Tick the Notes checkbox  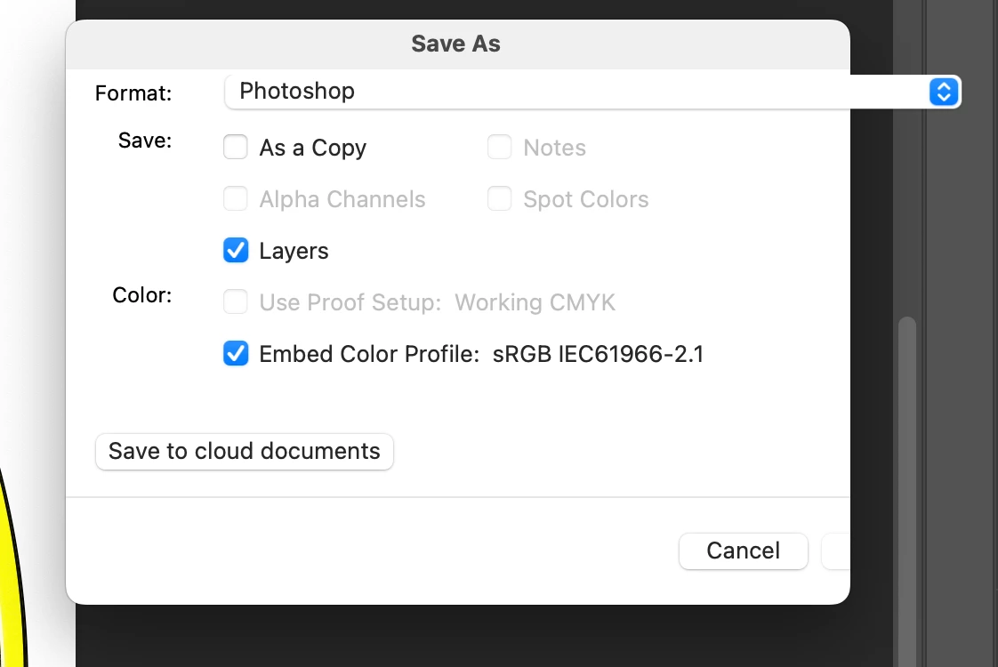pyautogui.click(x=499, y=147)
